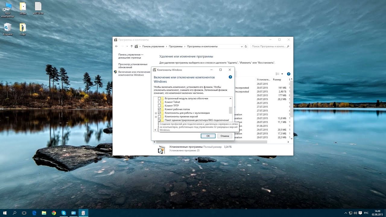
Task: Open the Action Center notifications icon
Action: pos(360,213)
